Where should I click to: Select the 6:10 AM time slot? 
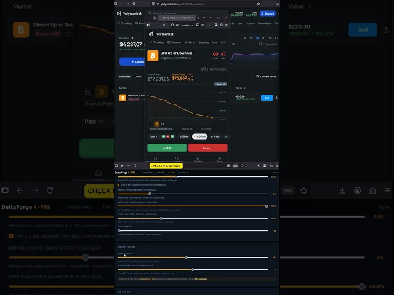coord(215,136)
